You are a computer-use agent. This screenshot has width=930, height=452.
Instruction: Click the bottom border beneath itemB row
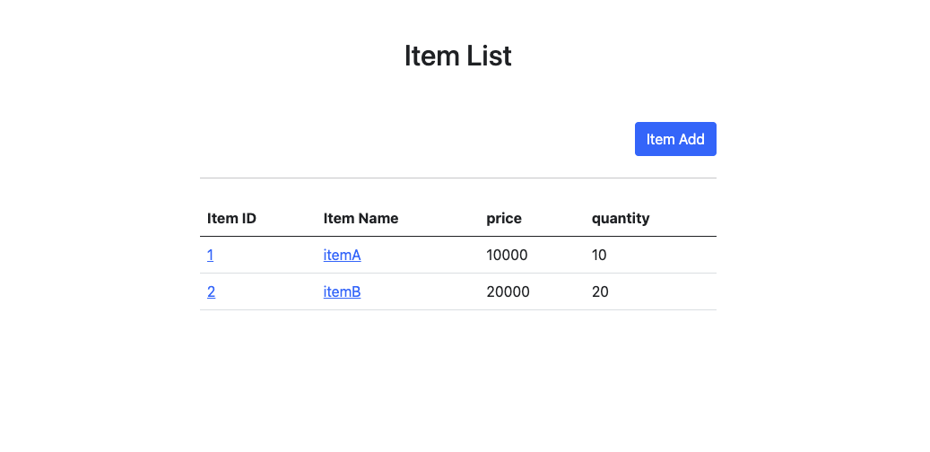[457, 310]
